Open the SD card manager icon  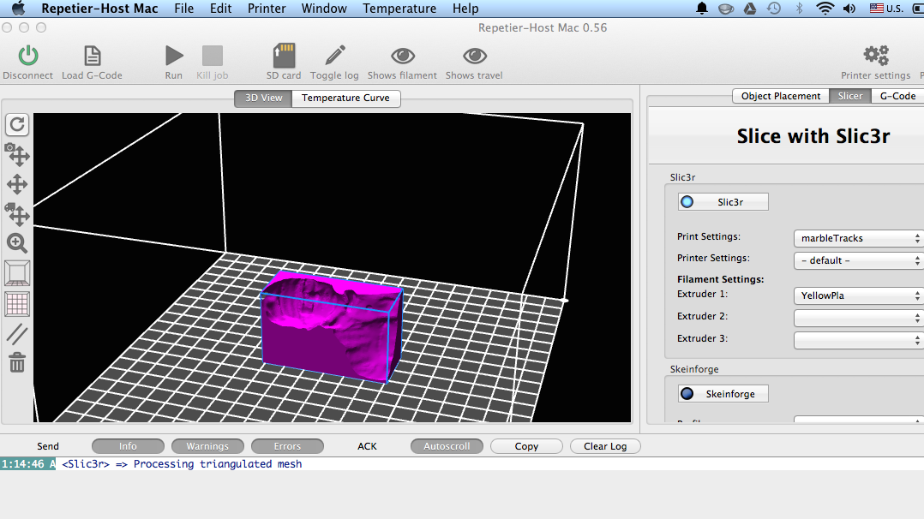(284, 56)
